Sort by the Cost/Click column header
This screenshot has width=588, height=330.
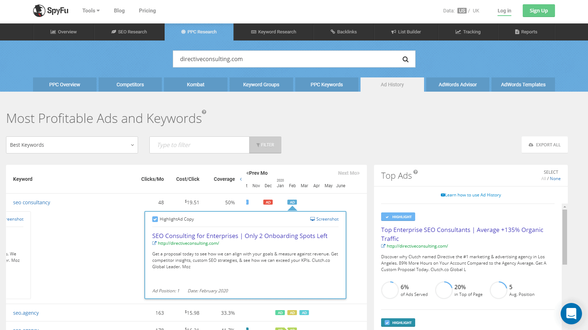click(188, 179)
